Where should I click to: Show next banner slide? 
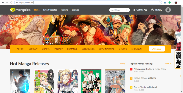tap(175, 39)
